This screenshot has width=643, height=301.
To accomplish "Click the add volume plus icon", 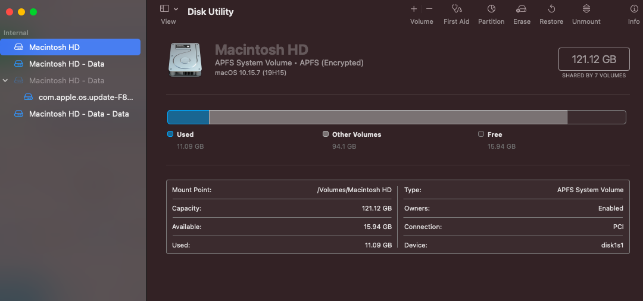I will (x=414, y=8).
